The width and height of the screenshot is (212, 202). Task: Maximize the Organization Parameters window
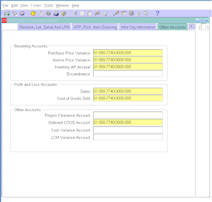pyautogui.click(x=202, y=21)
